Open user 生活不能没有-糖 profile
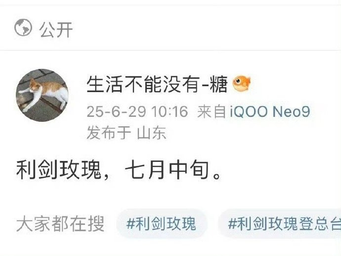This screenshot has width=341, height=256. point(157,84)
